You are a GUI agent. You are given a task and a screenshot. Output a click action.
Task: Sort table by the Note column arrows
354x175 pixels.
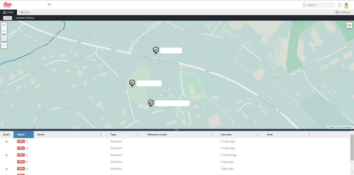[309, 135]
